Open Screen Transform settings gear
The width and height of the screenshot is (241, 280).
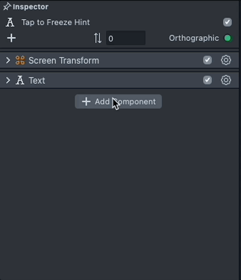[x=226, y=60]
